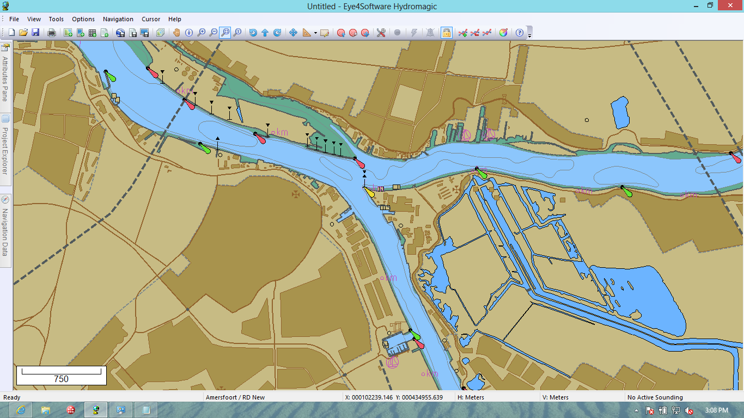
Task: Select the triangle ruler measure tool
Action: pyautogui.click(x=307, y=33)
